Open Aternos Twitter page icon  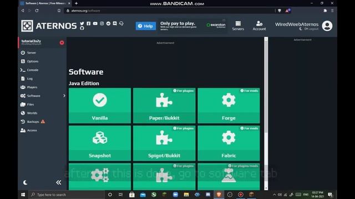click(82, 23)
